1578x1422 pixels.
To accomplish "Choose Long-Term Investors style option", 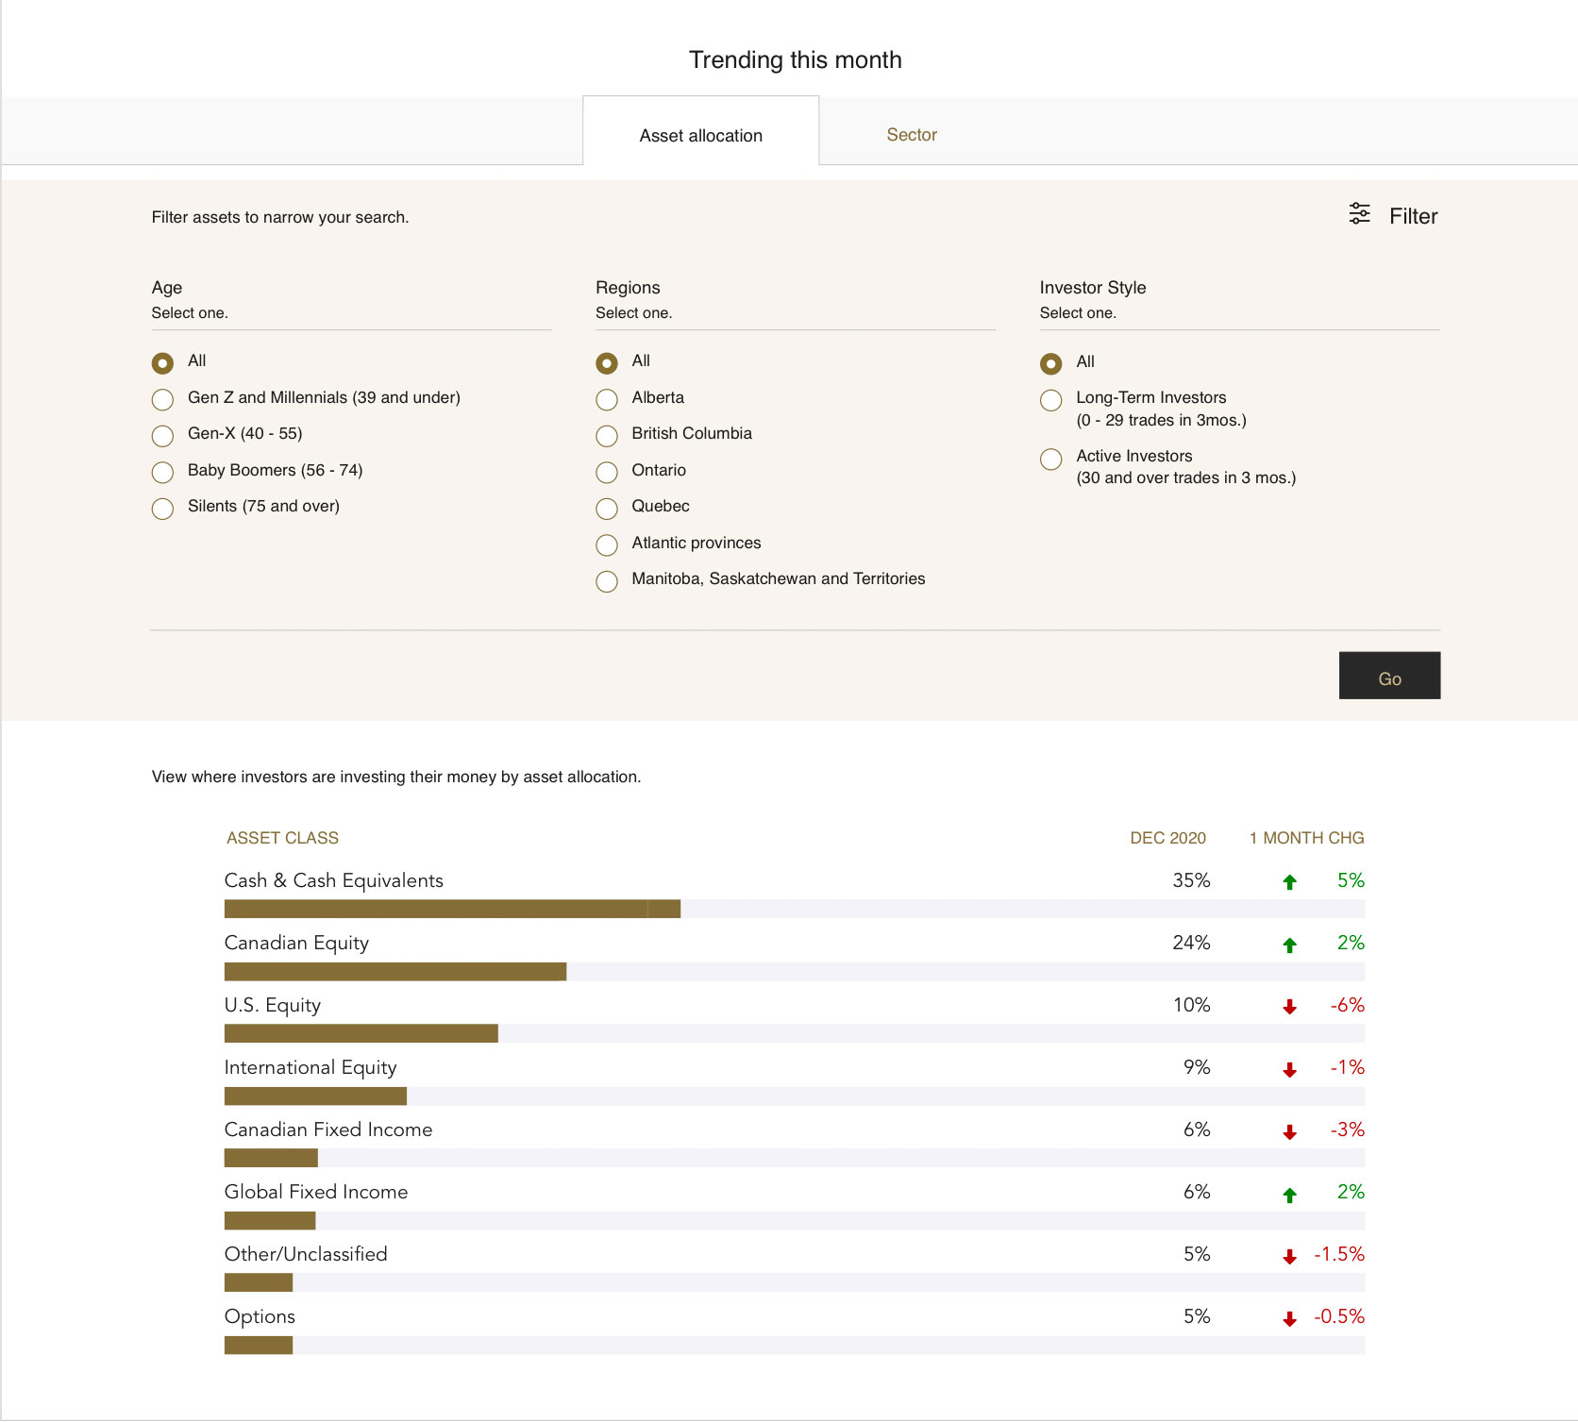I will coord(1050,400).
